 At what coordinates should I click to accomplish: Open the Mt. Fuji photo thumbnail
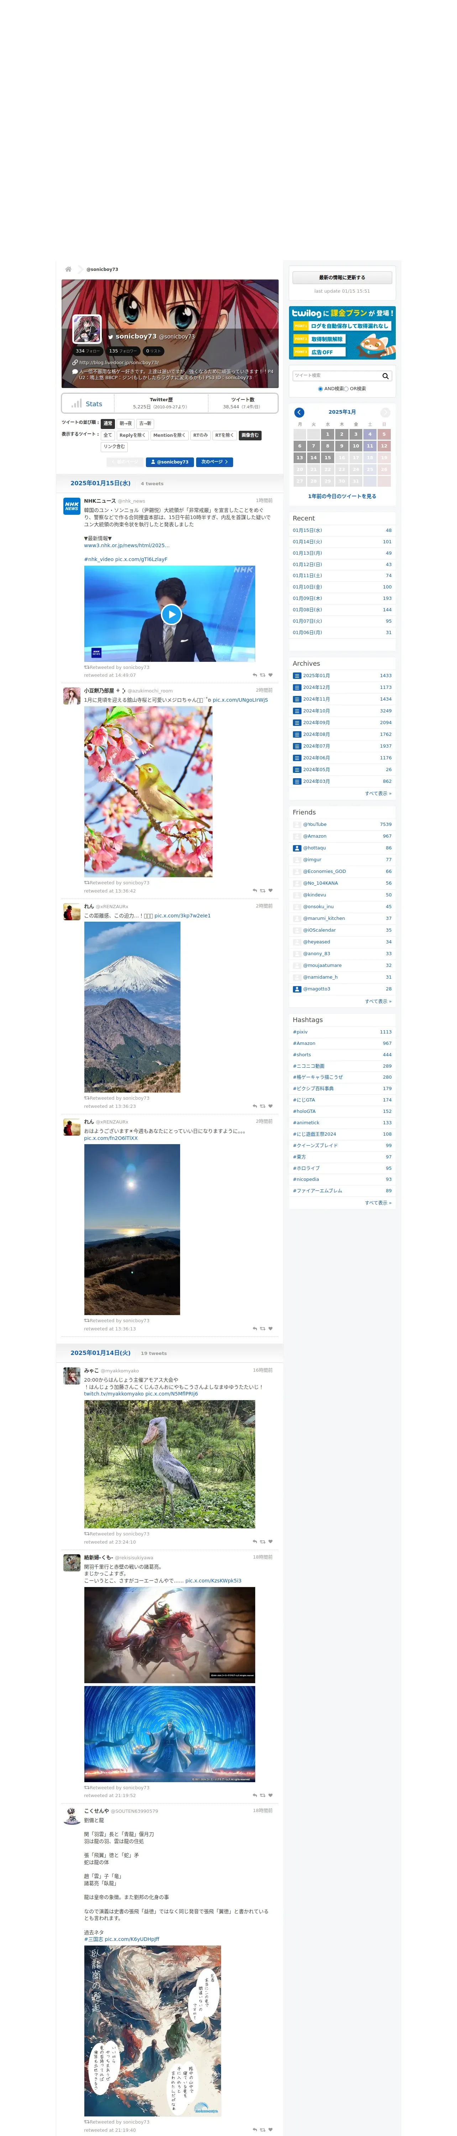(x=132, y=1007)
